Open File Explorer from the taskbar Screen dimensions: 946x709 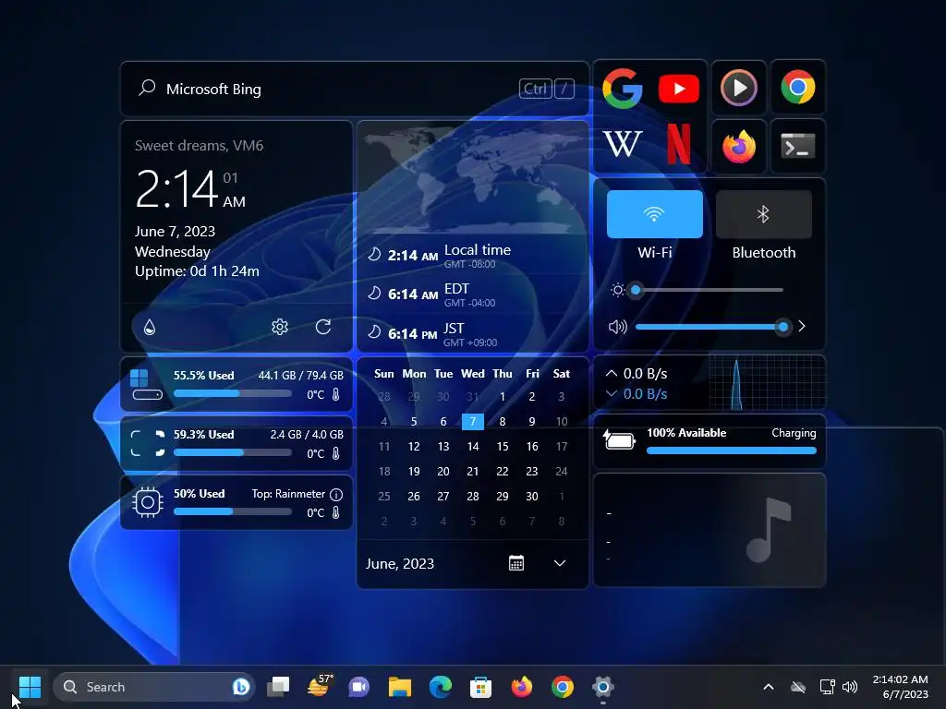[x=399, y=687]
